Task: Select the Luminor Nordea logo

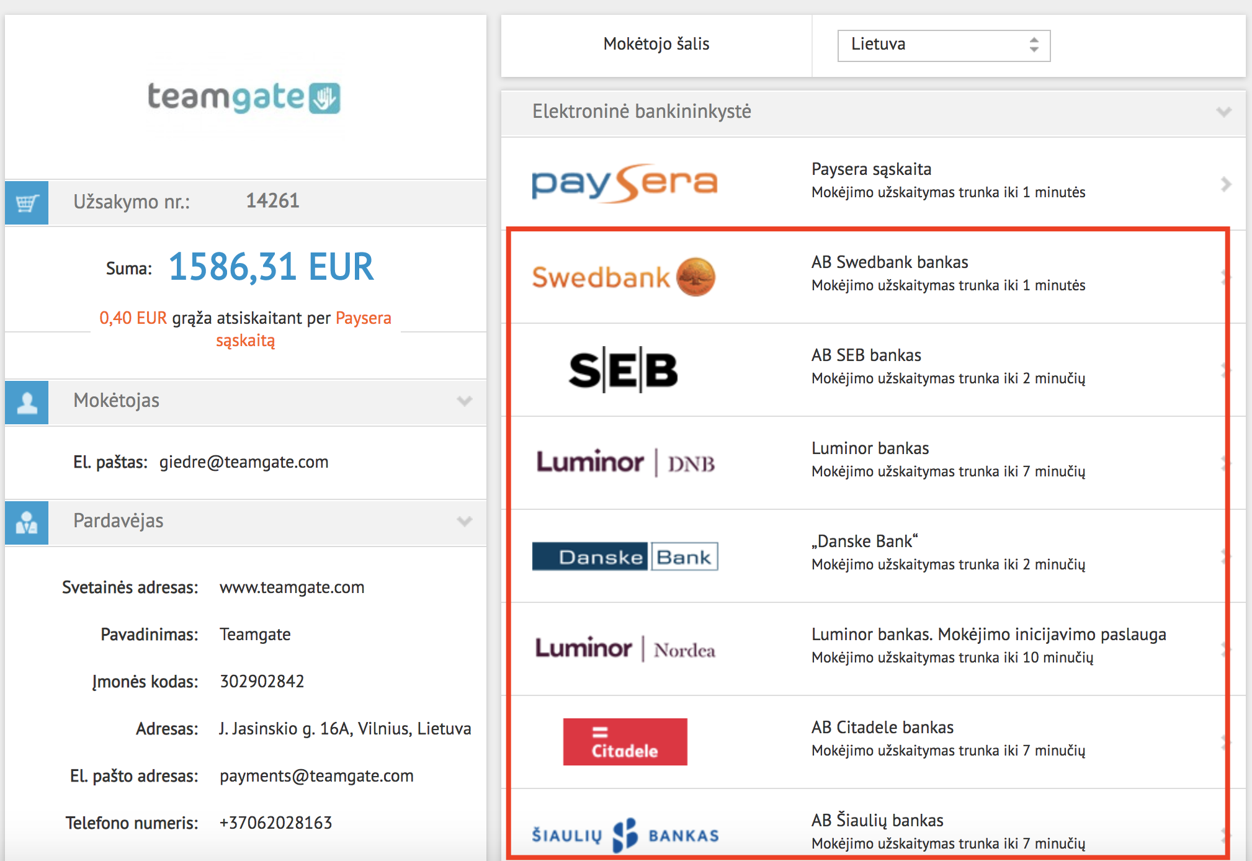Action: coord(625,649)
